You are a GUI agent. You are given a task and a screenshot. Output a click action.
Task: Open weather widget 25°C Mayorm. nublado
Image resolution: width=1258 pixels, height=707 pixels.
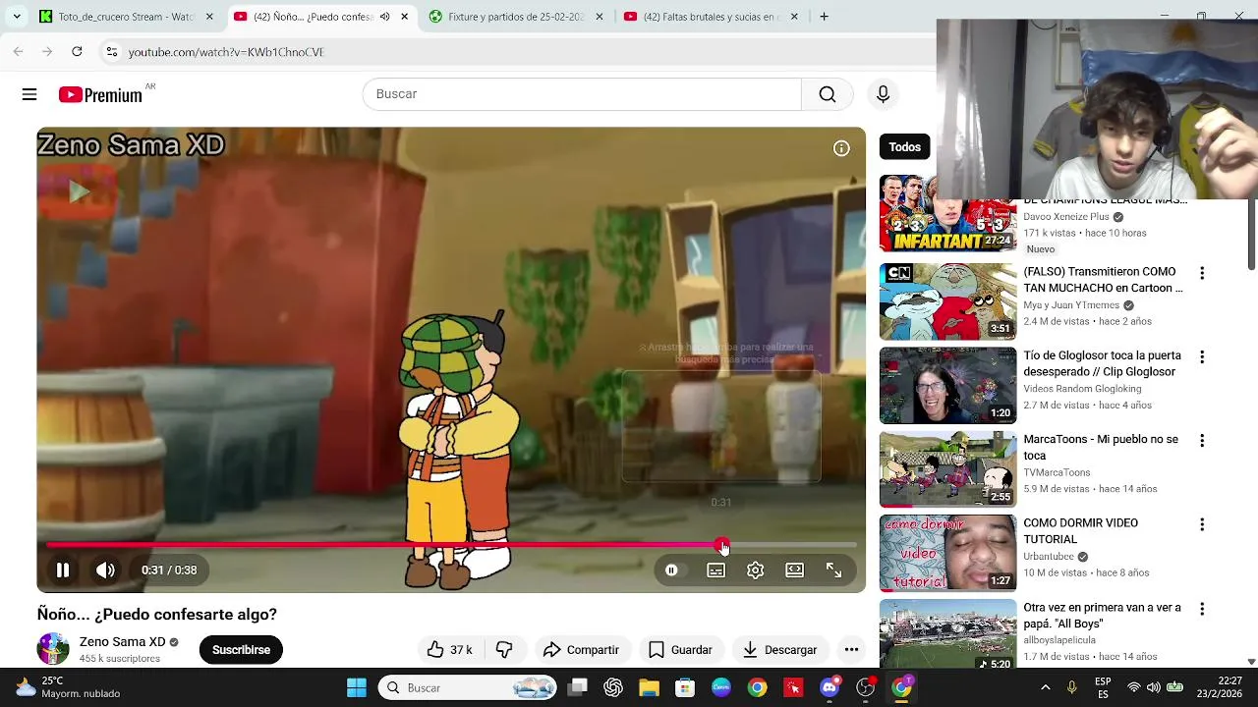(67, 687)
